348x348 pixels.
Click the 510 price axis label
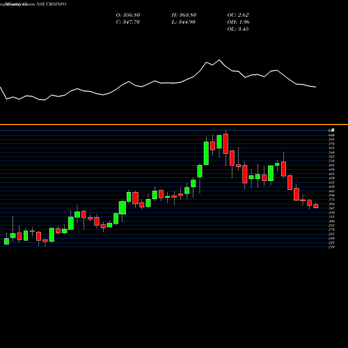pyautogui.click(x=331, y=161)
